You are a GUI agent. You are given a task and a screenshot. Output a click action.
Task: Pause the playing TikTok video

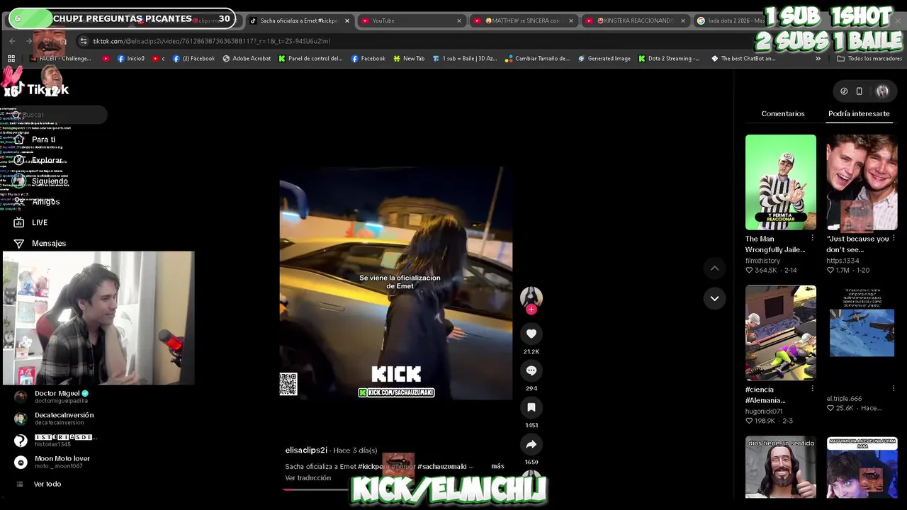396,283
